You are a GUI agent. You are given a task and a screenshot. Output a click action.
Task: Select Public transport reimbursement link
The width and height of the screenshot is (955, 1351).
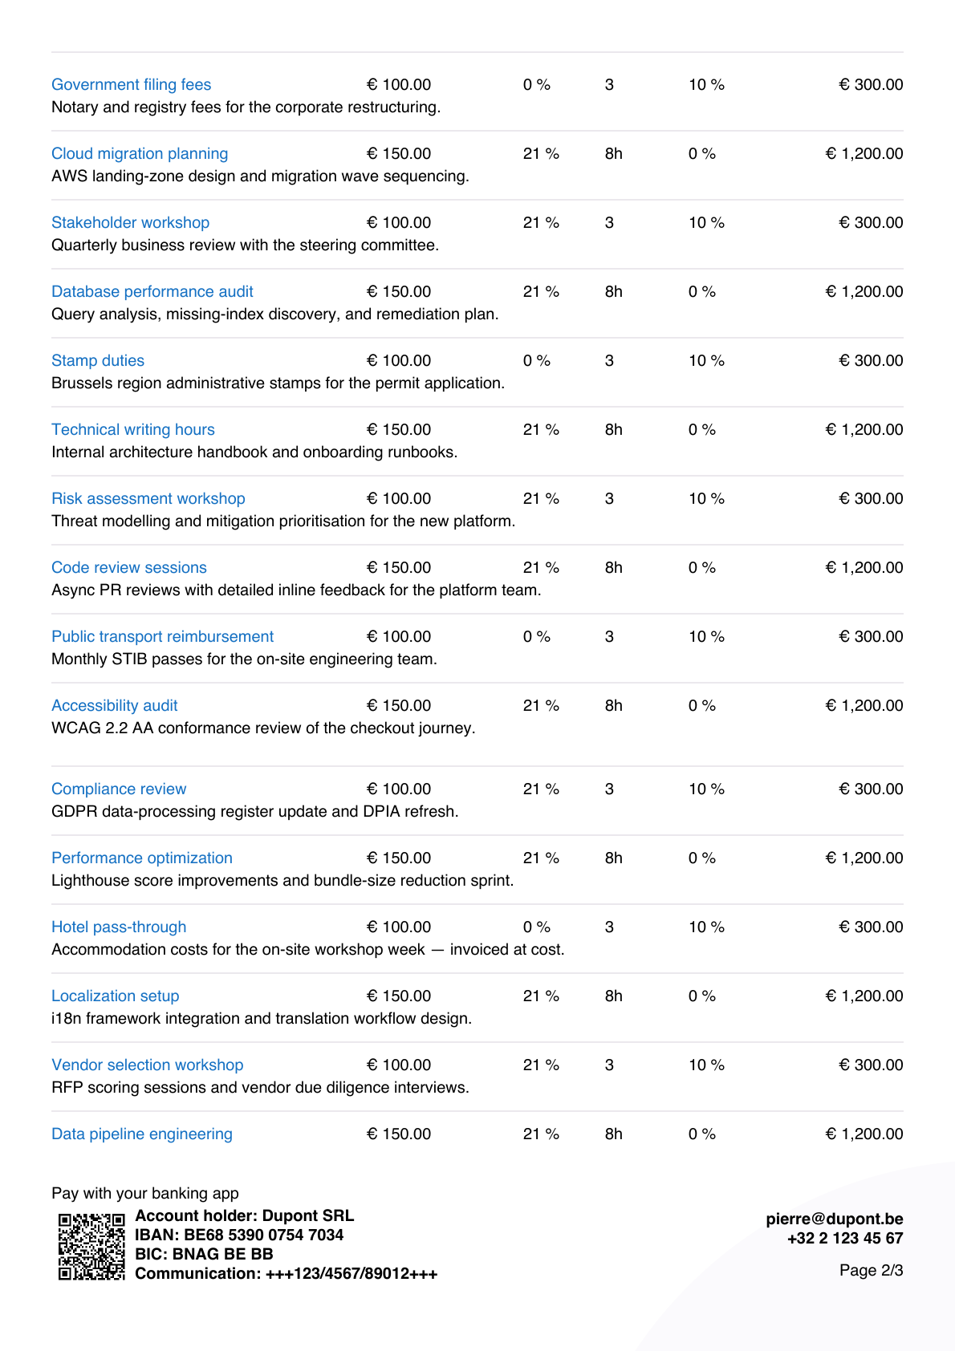(163, 636)
